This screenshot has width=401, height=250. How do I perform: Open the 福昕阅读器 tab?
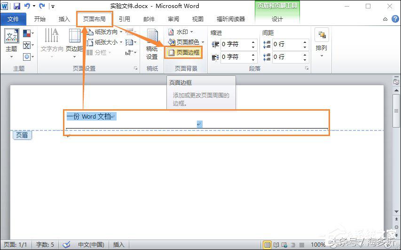click(231, 19)
